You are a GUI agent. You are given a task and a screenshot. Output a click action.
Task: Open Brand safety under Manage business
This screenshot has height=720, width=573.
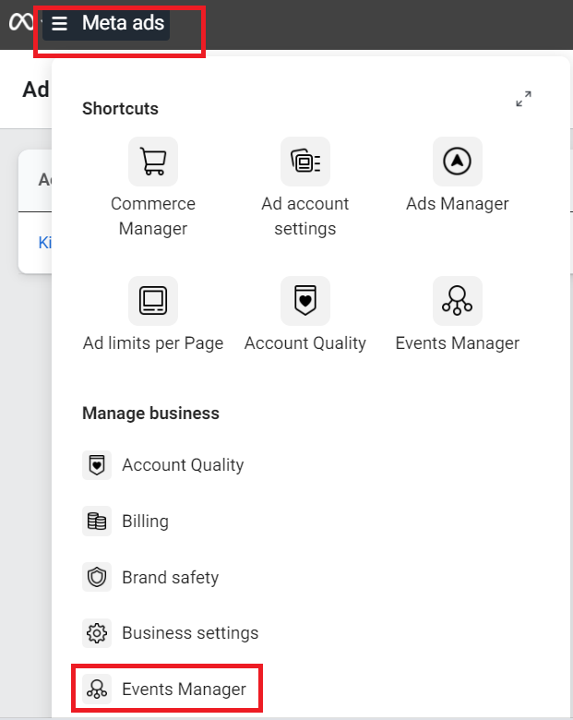click(x=150, y=577)
